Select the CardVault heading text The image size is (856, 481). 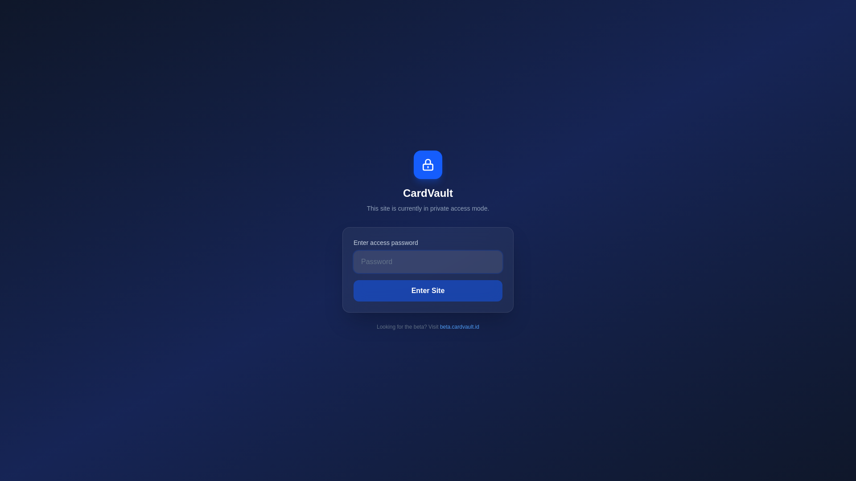[x=428, y=193]
